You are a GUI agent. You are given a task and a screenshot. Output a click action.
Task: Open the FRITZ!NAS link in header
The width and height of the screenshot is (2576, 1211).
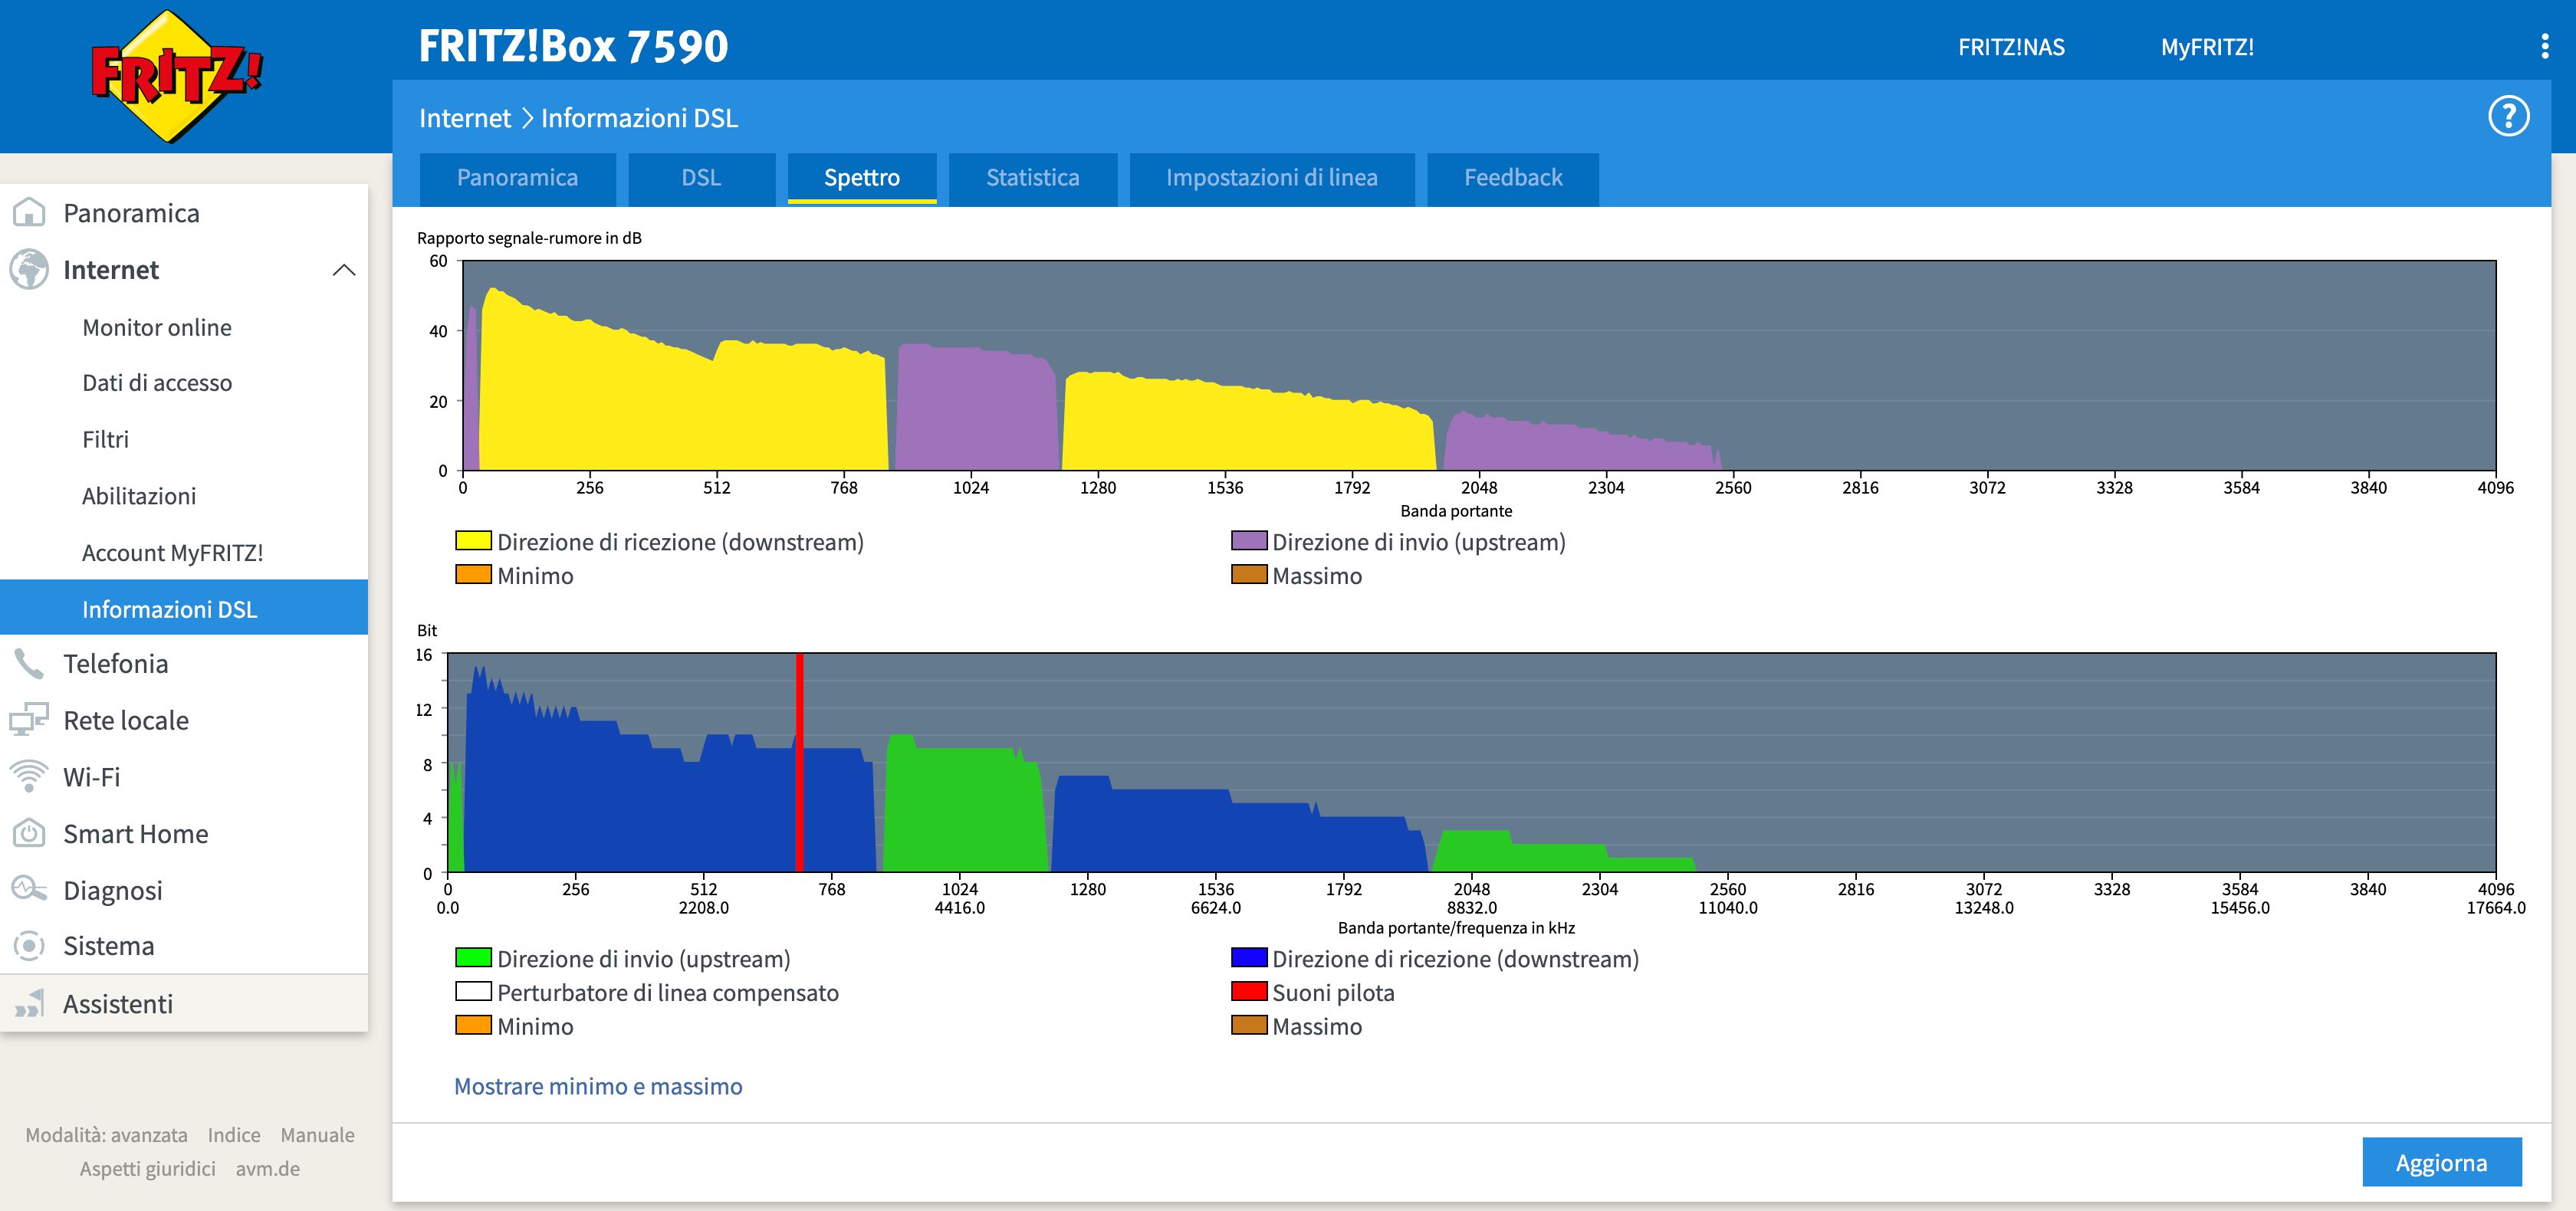click(x=2011, y=47)
